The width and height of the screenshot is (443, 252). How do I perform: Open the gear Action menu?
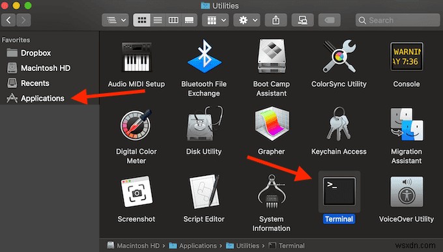[247, 20]
